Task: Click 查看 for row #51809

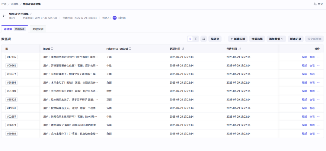Action: [312, 91]
